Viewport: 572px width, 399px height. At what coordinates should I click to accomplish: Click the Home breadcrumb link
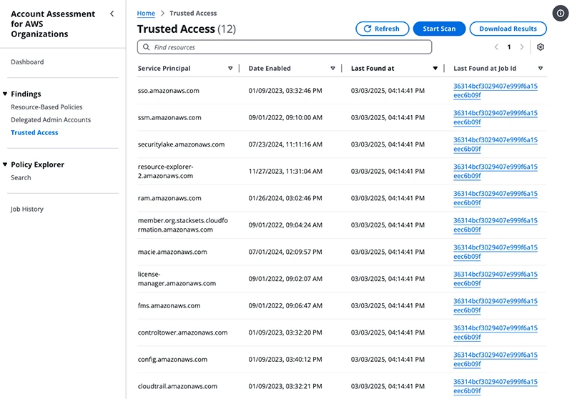(x=146, y=13)
